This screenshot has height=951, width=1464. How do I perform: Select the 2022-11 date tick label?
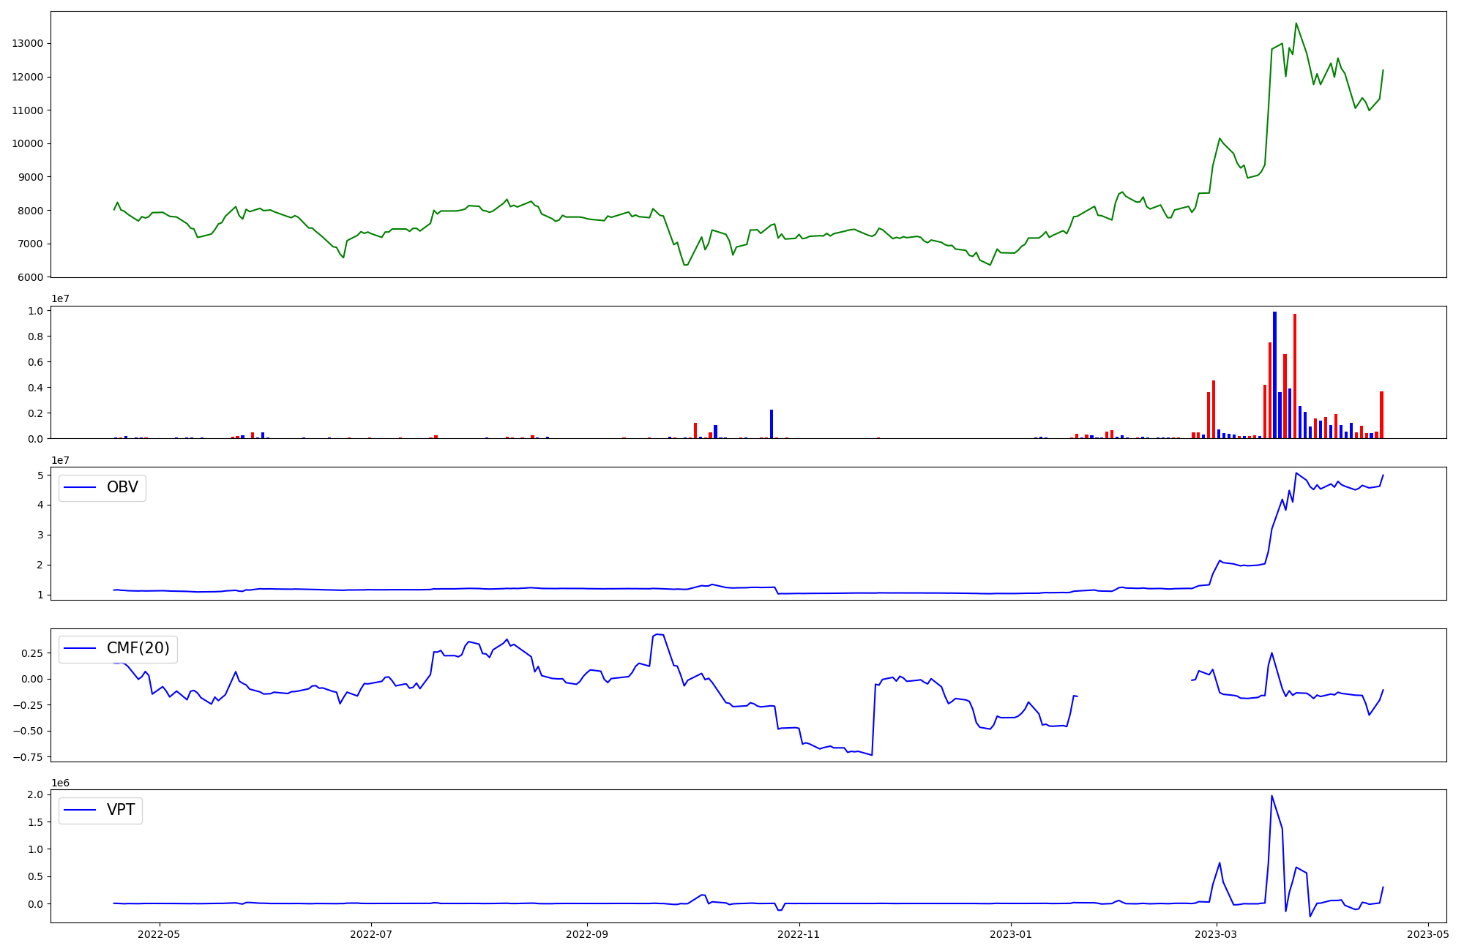click(799, 933)
